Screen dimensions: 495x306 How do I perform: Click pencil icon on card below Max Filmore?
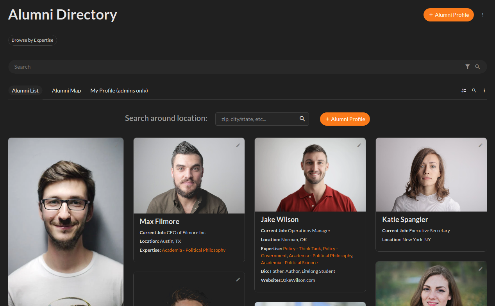click(238, 279)
